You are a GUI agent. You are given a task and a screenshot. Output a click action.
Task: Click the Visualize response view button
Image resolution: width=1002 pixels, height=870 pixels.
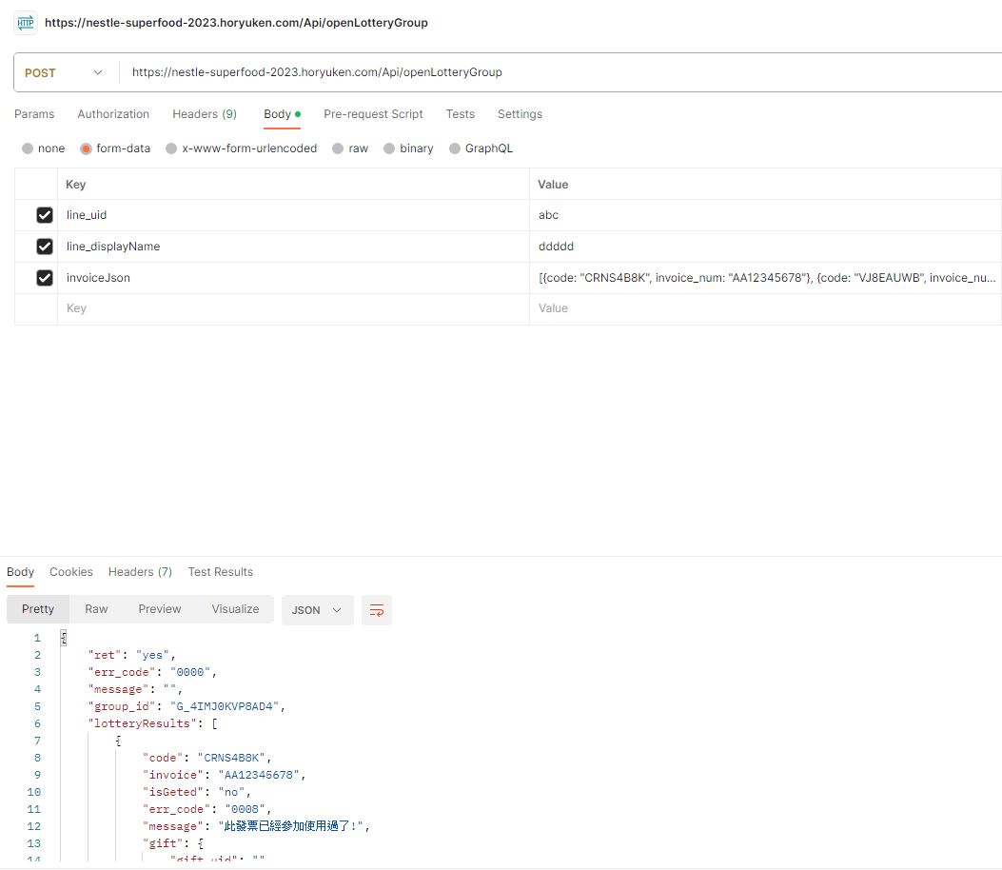(x=235, y=609)
